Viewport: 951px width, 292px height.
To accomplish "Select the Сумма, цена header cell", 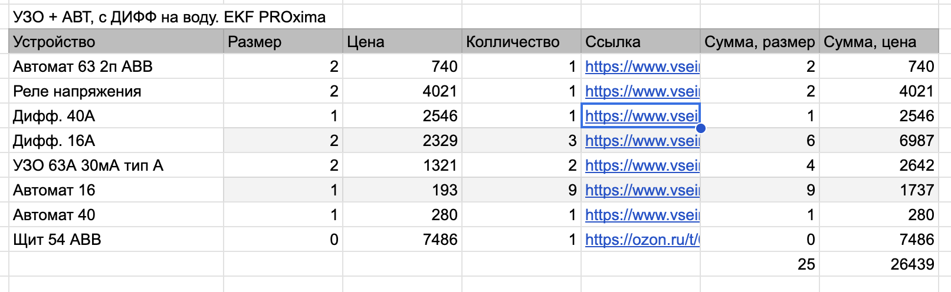I will 879,42.
